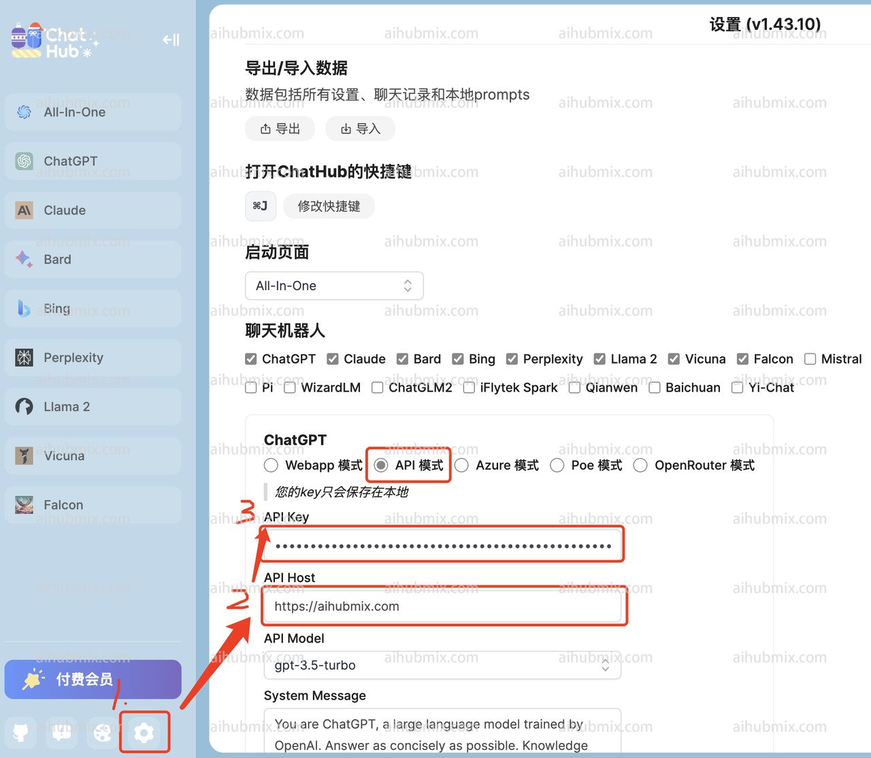871x758 pixels.
Task: Uncheck the Bing chatbot checkbox
Action: tap(458, 359)
